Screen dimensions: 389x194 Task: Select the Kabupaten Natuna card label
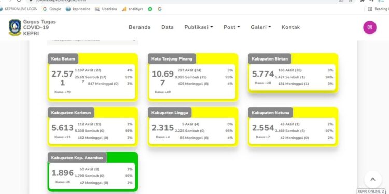point(270,113)
